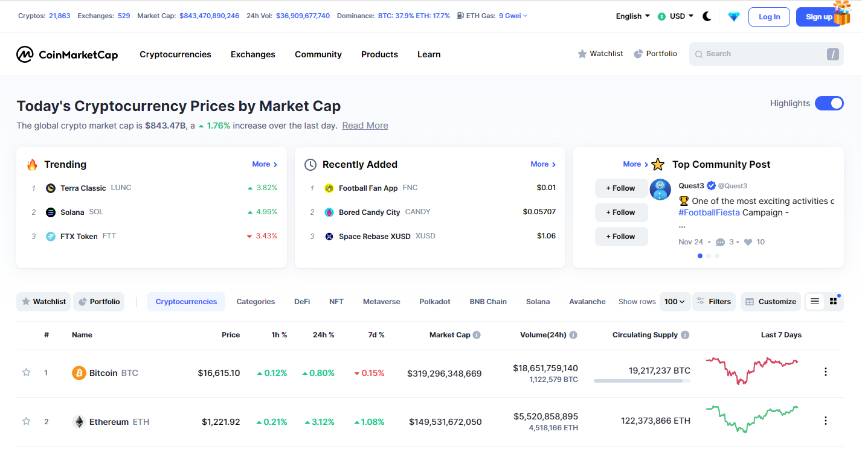This screenshot has width=862, height=449.
Task: Open the Learn menu in the navigation
Action: 429,54
